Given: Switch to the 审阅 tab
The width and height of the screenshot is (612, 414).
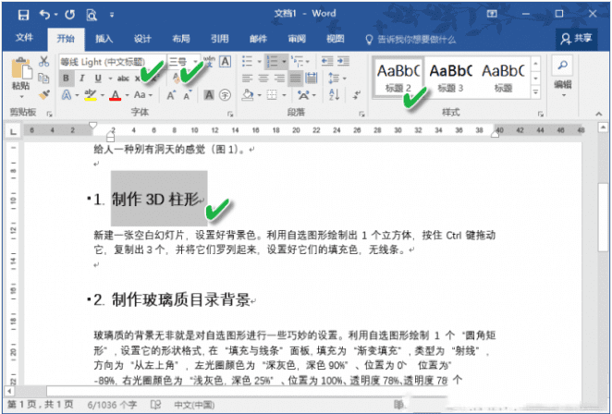Looking at the screenshot, I should (x=297, y=39).
